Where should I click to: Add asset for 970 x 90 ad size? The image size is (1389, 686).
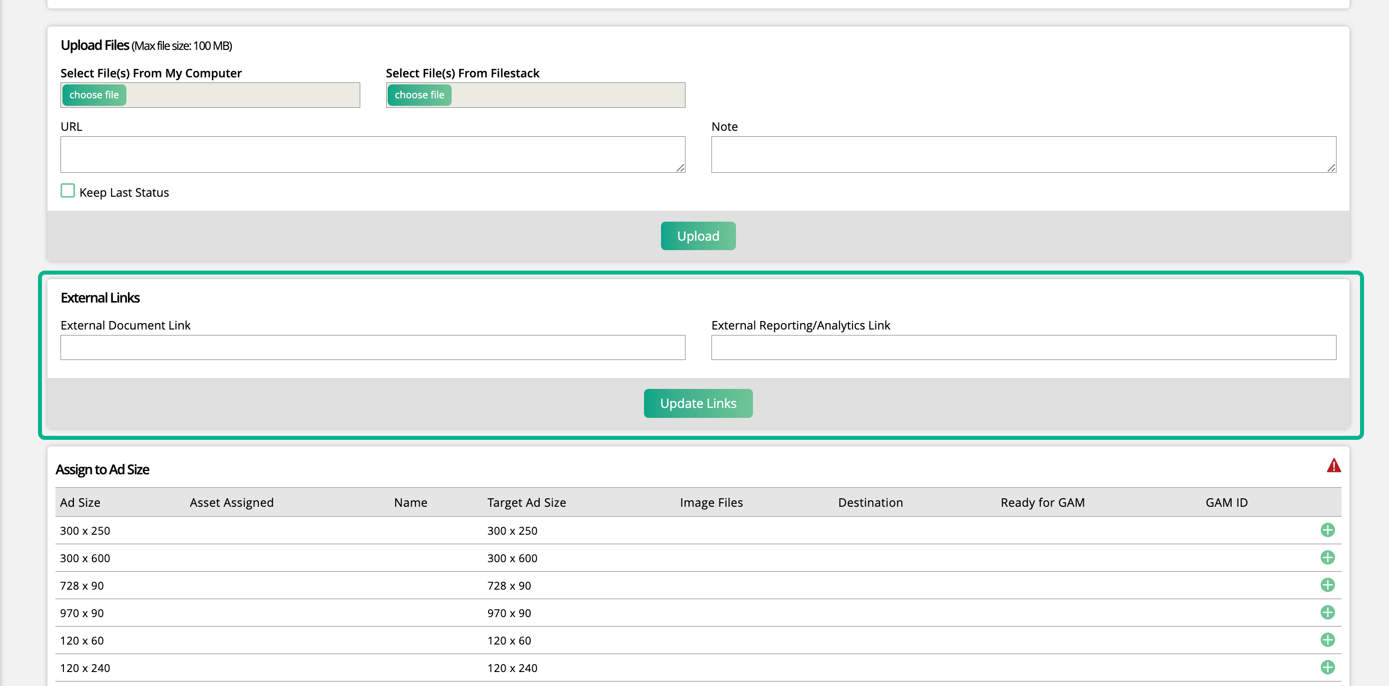(x=1327, y=613)
